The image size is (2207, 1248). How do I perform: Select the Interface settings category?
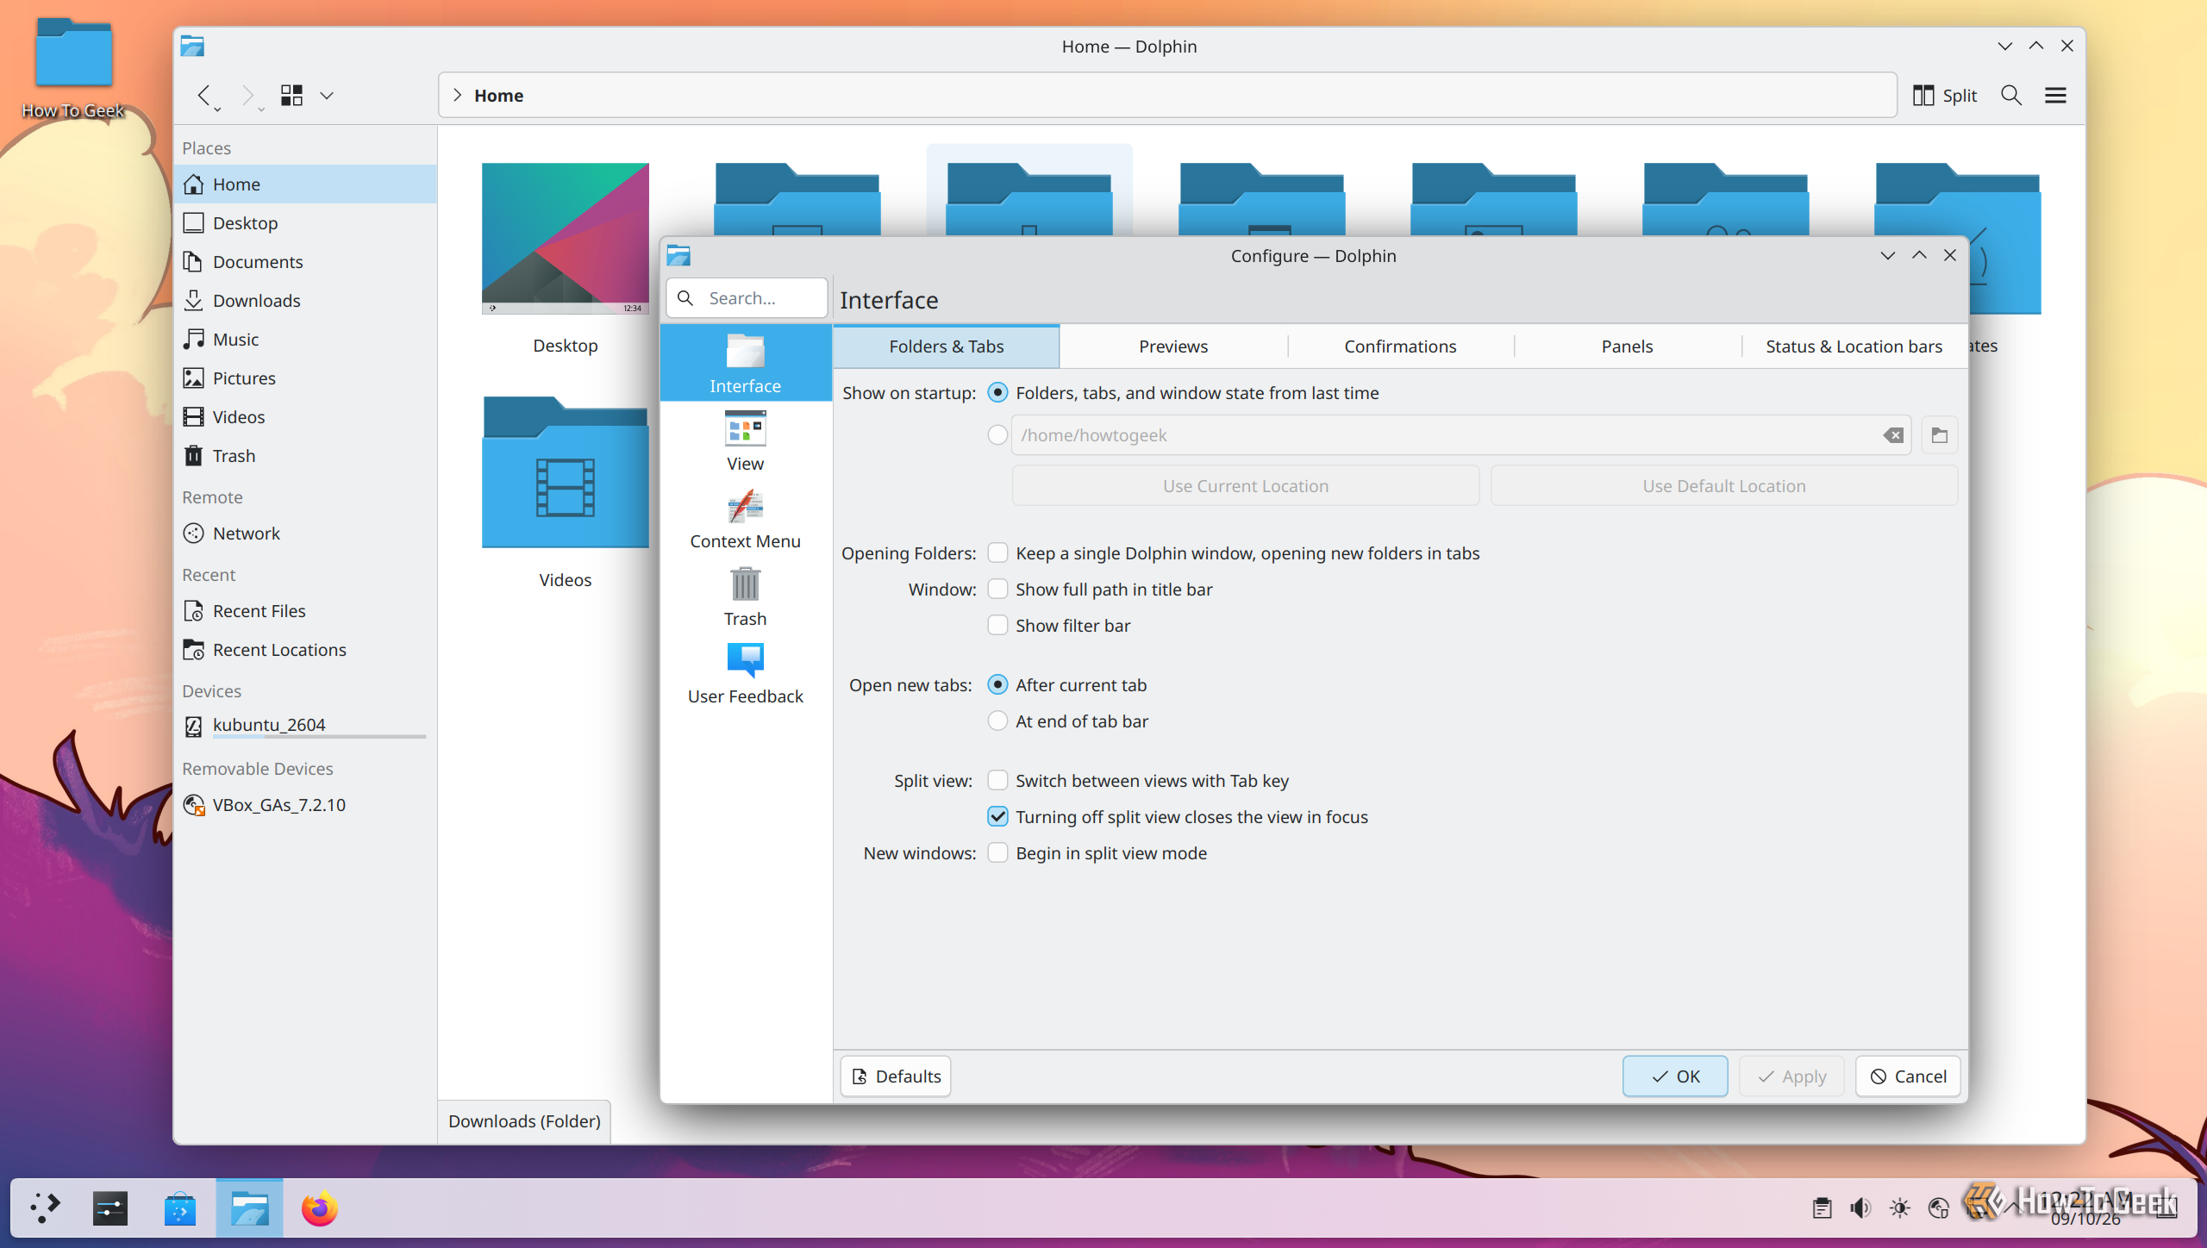[745, 363]
